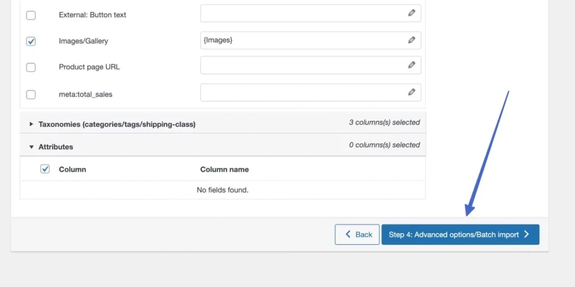Viewport: 575px width, 287px height.
Task: Focus the Images/Gallery {Images} text field
Action: pyautogui.click(x=303, y=40)
